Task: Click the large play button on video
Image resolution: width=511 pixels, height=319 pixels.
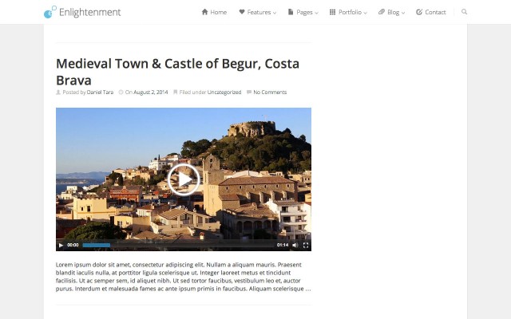Action: tap(184, 179)
